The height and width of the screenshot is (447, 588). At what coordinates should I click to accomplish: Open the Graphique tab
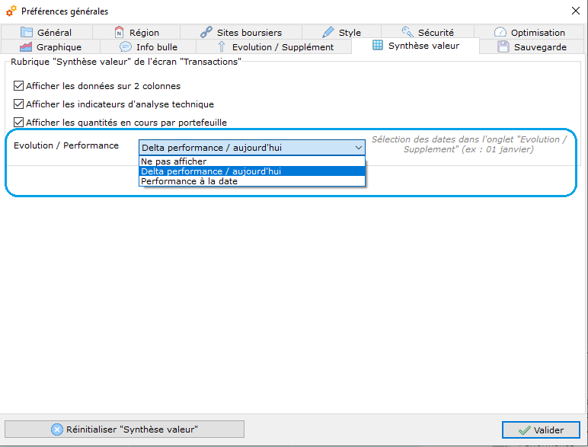(50, 47)
